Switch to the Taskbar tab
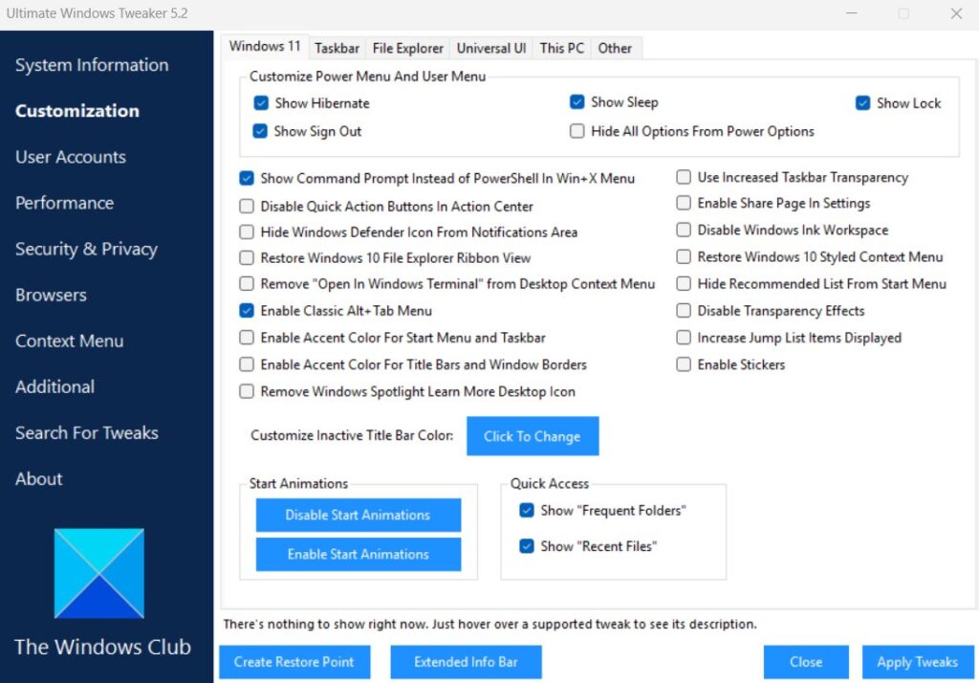 [337, 48]
